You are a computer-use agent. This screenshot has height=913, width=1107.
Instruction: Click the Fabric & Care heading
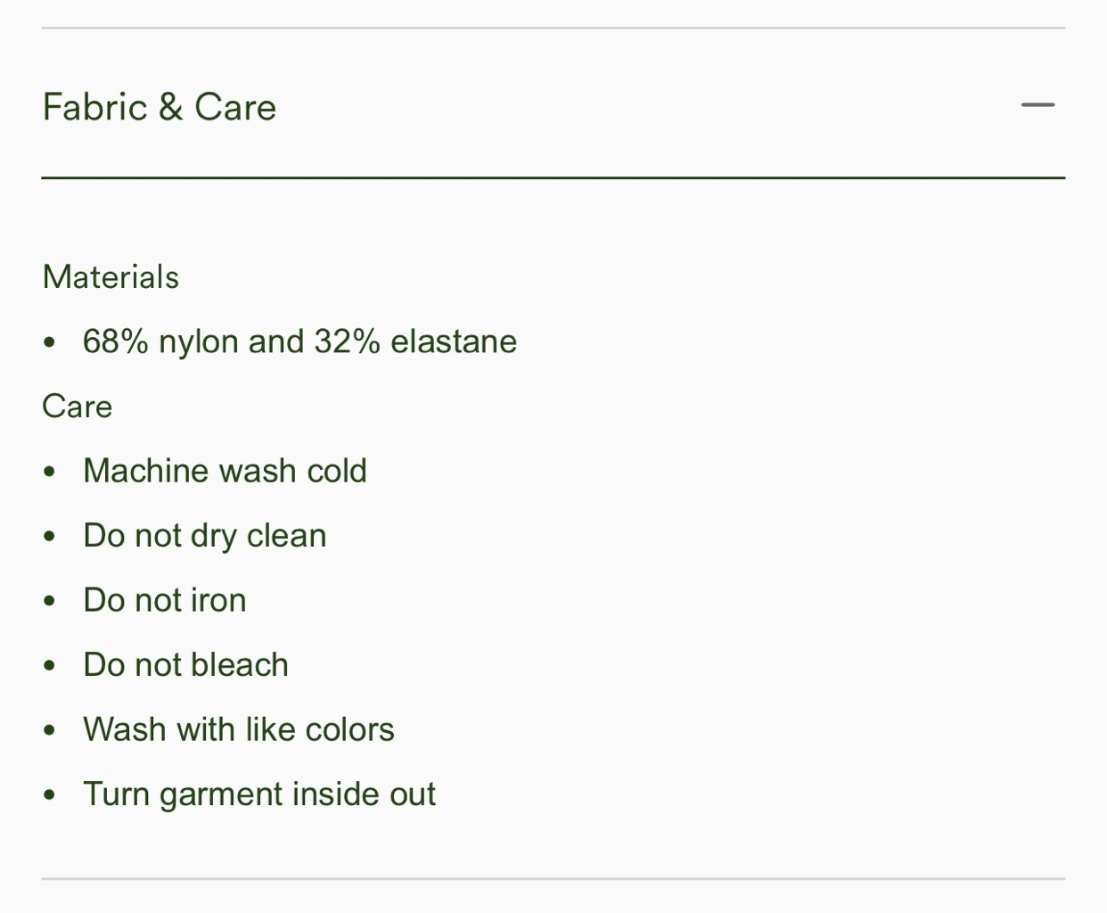[160, 107]
